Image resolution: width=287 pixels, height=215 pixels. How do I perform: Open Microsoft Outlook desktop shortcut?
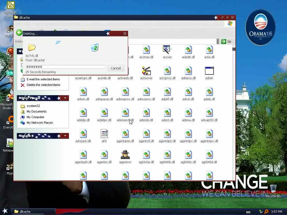click(x=10, y=10)
